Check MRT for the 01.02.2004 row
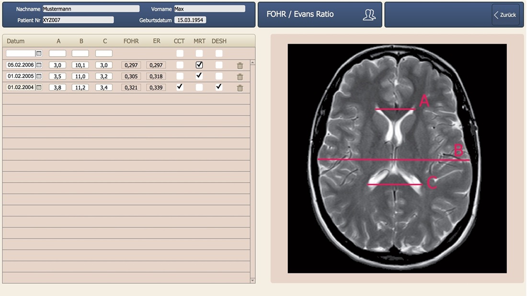527x296 pixels. (199, 87)
